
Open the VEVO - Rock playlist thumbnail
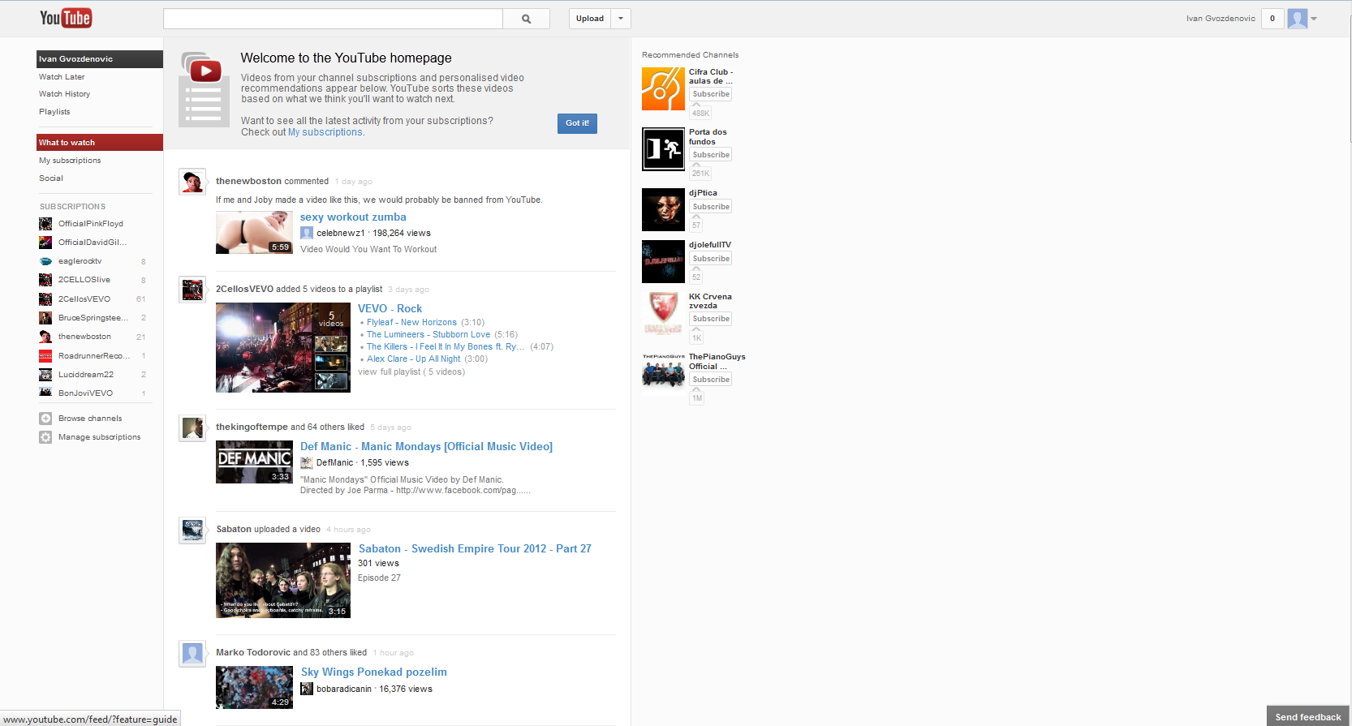[283, 348]
